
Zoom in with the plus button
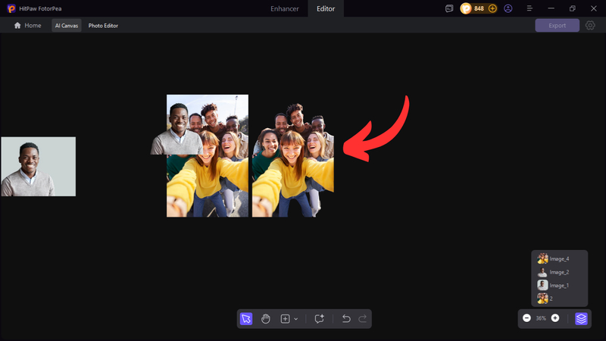click(555, 318)
